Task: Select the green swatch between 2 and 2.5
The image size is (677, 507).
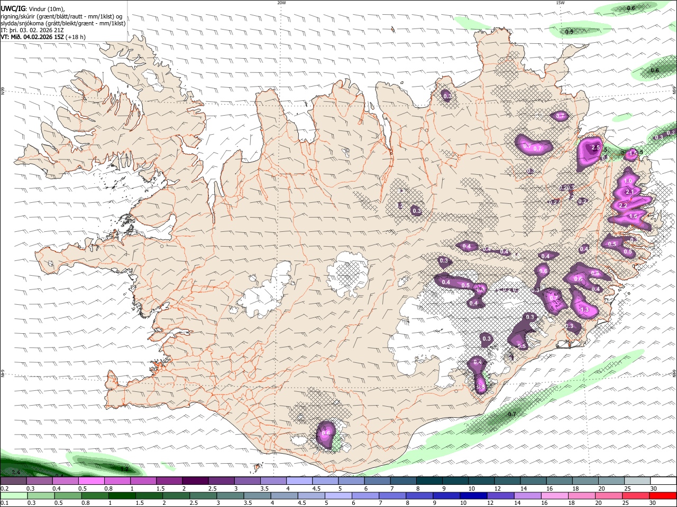Action: 176,495
